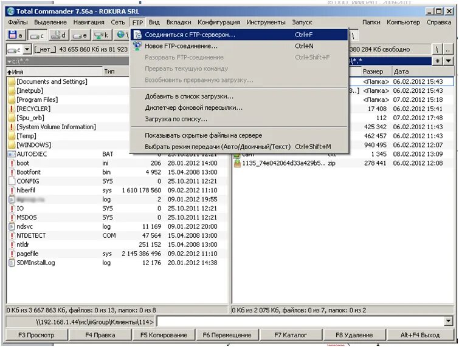Select zip archive icon in right panel
459x347 pixels.
pyautogui.click(x=237, y=163)
